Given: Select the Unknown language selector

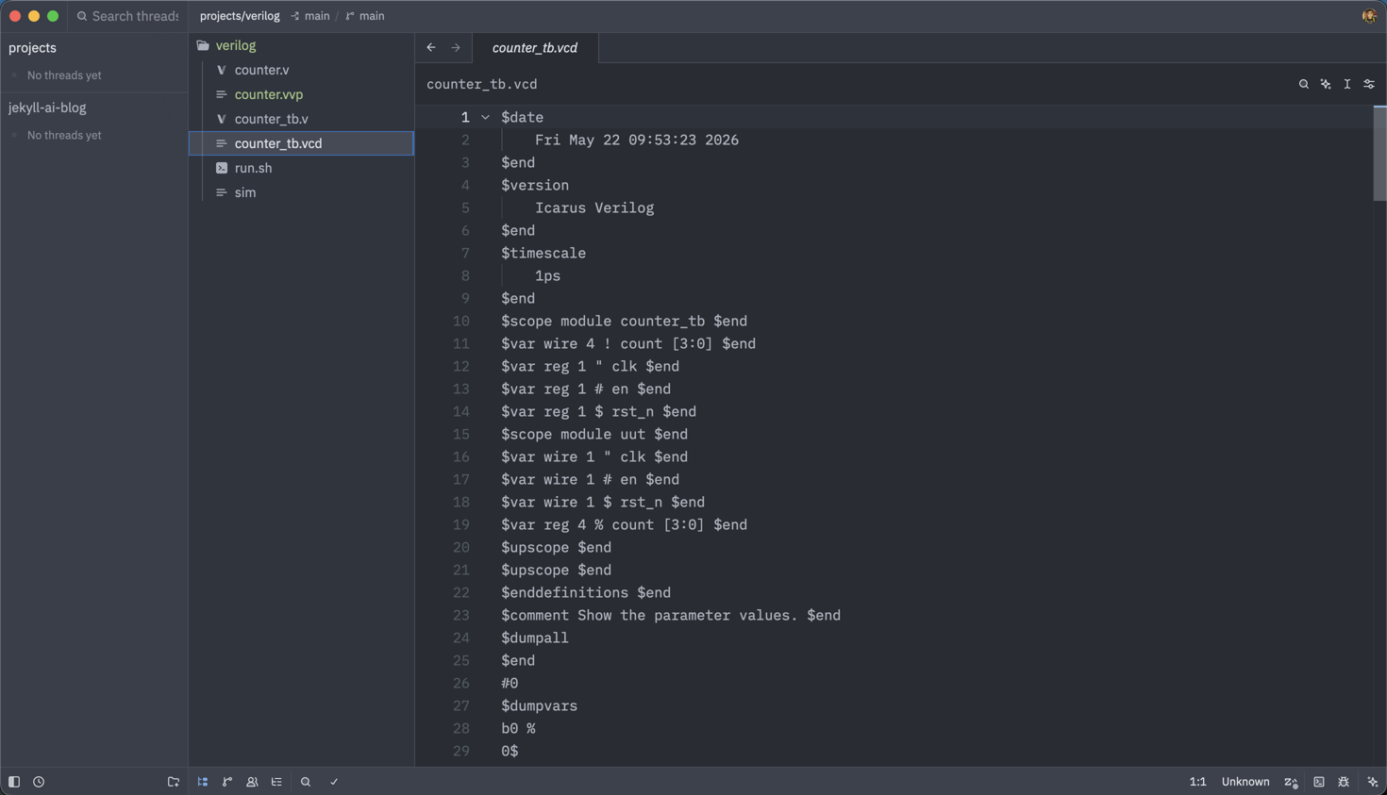Looking at the screenshot, I should [x=1245, y=782].
